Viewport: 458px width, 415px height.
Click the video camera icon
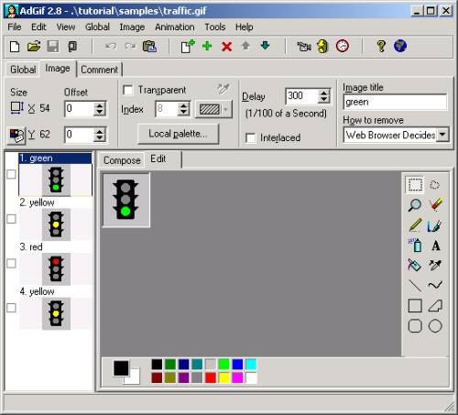pos(304,47)
